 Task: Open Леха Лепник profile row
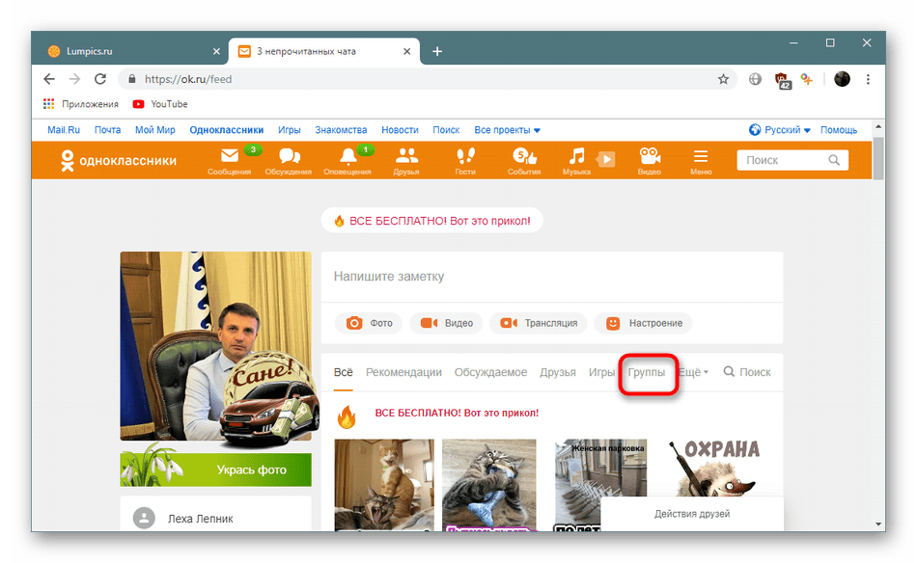coord(216,518)
